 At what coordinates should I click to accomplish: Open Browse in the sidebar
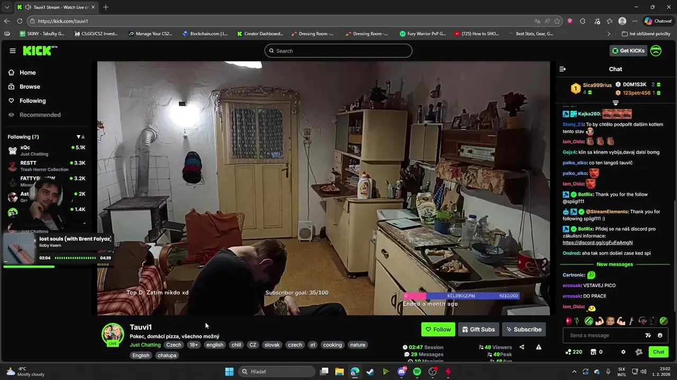[x=24, y=87]
